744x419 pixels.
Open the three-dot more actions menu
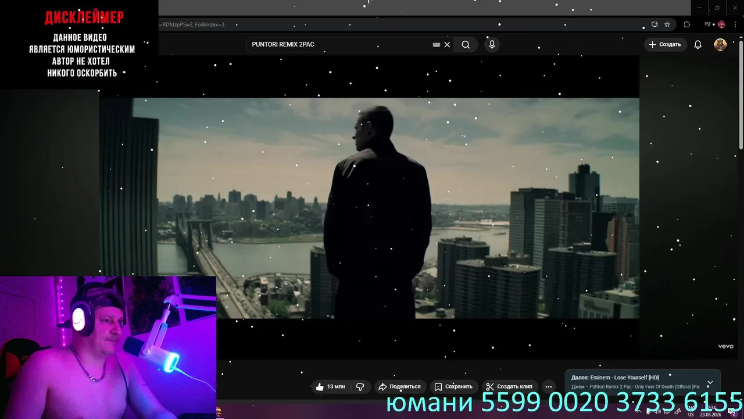(548, 386)
